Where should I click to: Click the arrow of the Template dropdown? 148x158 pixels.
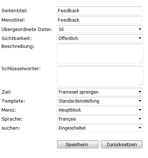click(140, 101)
